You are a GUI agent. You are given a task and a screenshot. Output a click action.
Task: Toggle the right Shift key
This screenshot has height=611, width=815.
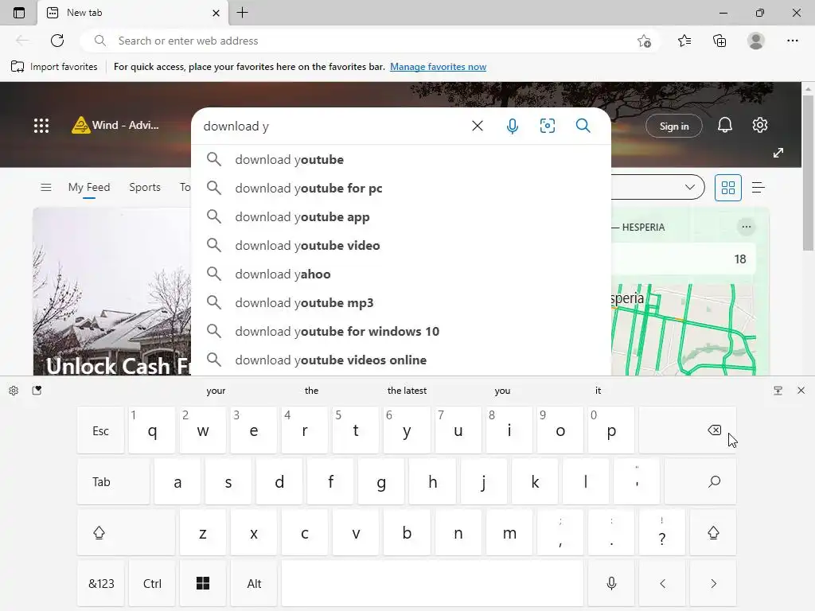tap(713, 532)
